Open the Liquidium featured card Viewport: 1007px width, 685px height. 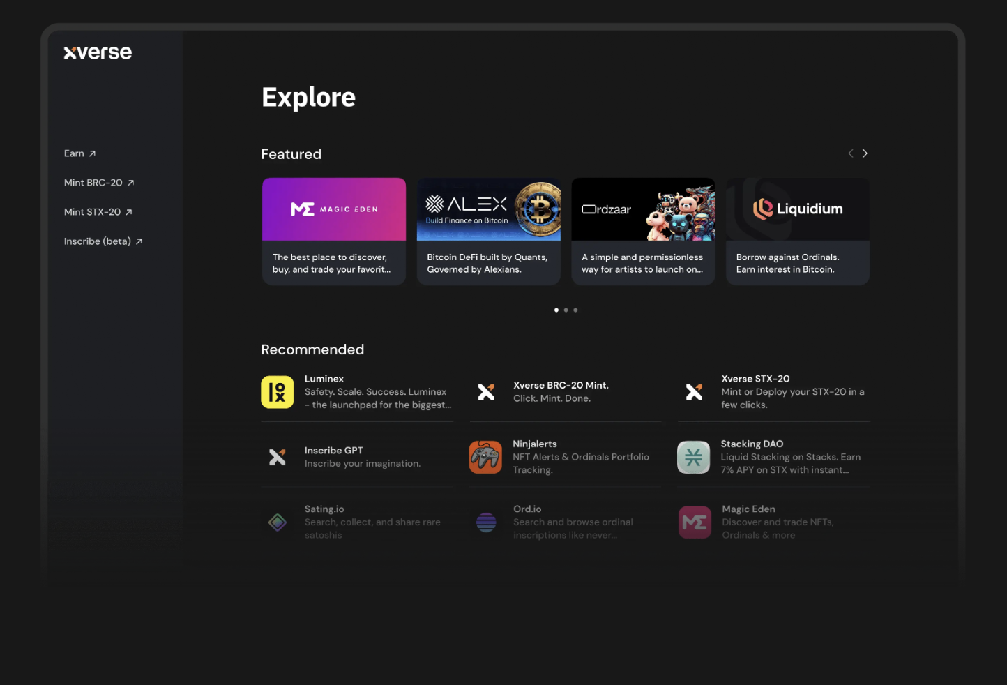click(x=797, y=231)
